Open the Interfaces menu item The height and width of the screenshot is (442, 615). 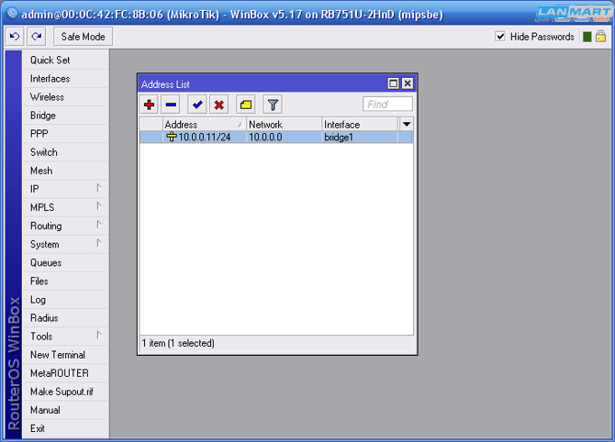click(x=65, y=79)
